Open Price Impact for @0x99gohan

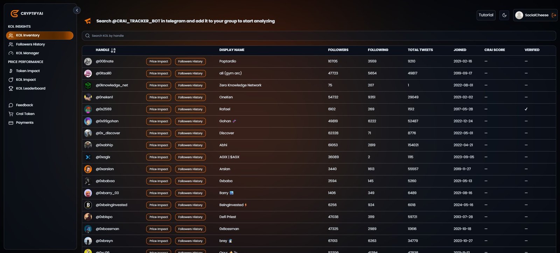tap(159, 121)
